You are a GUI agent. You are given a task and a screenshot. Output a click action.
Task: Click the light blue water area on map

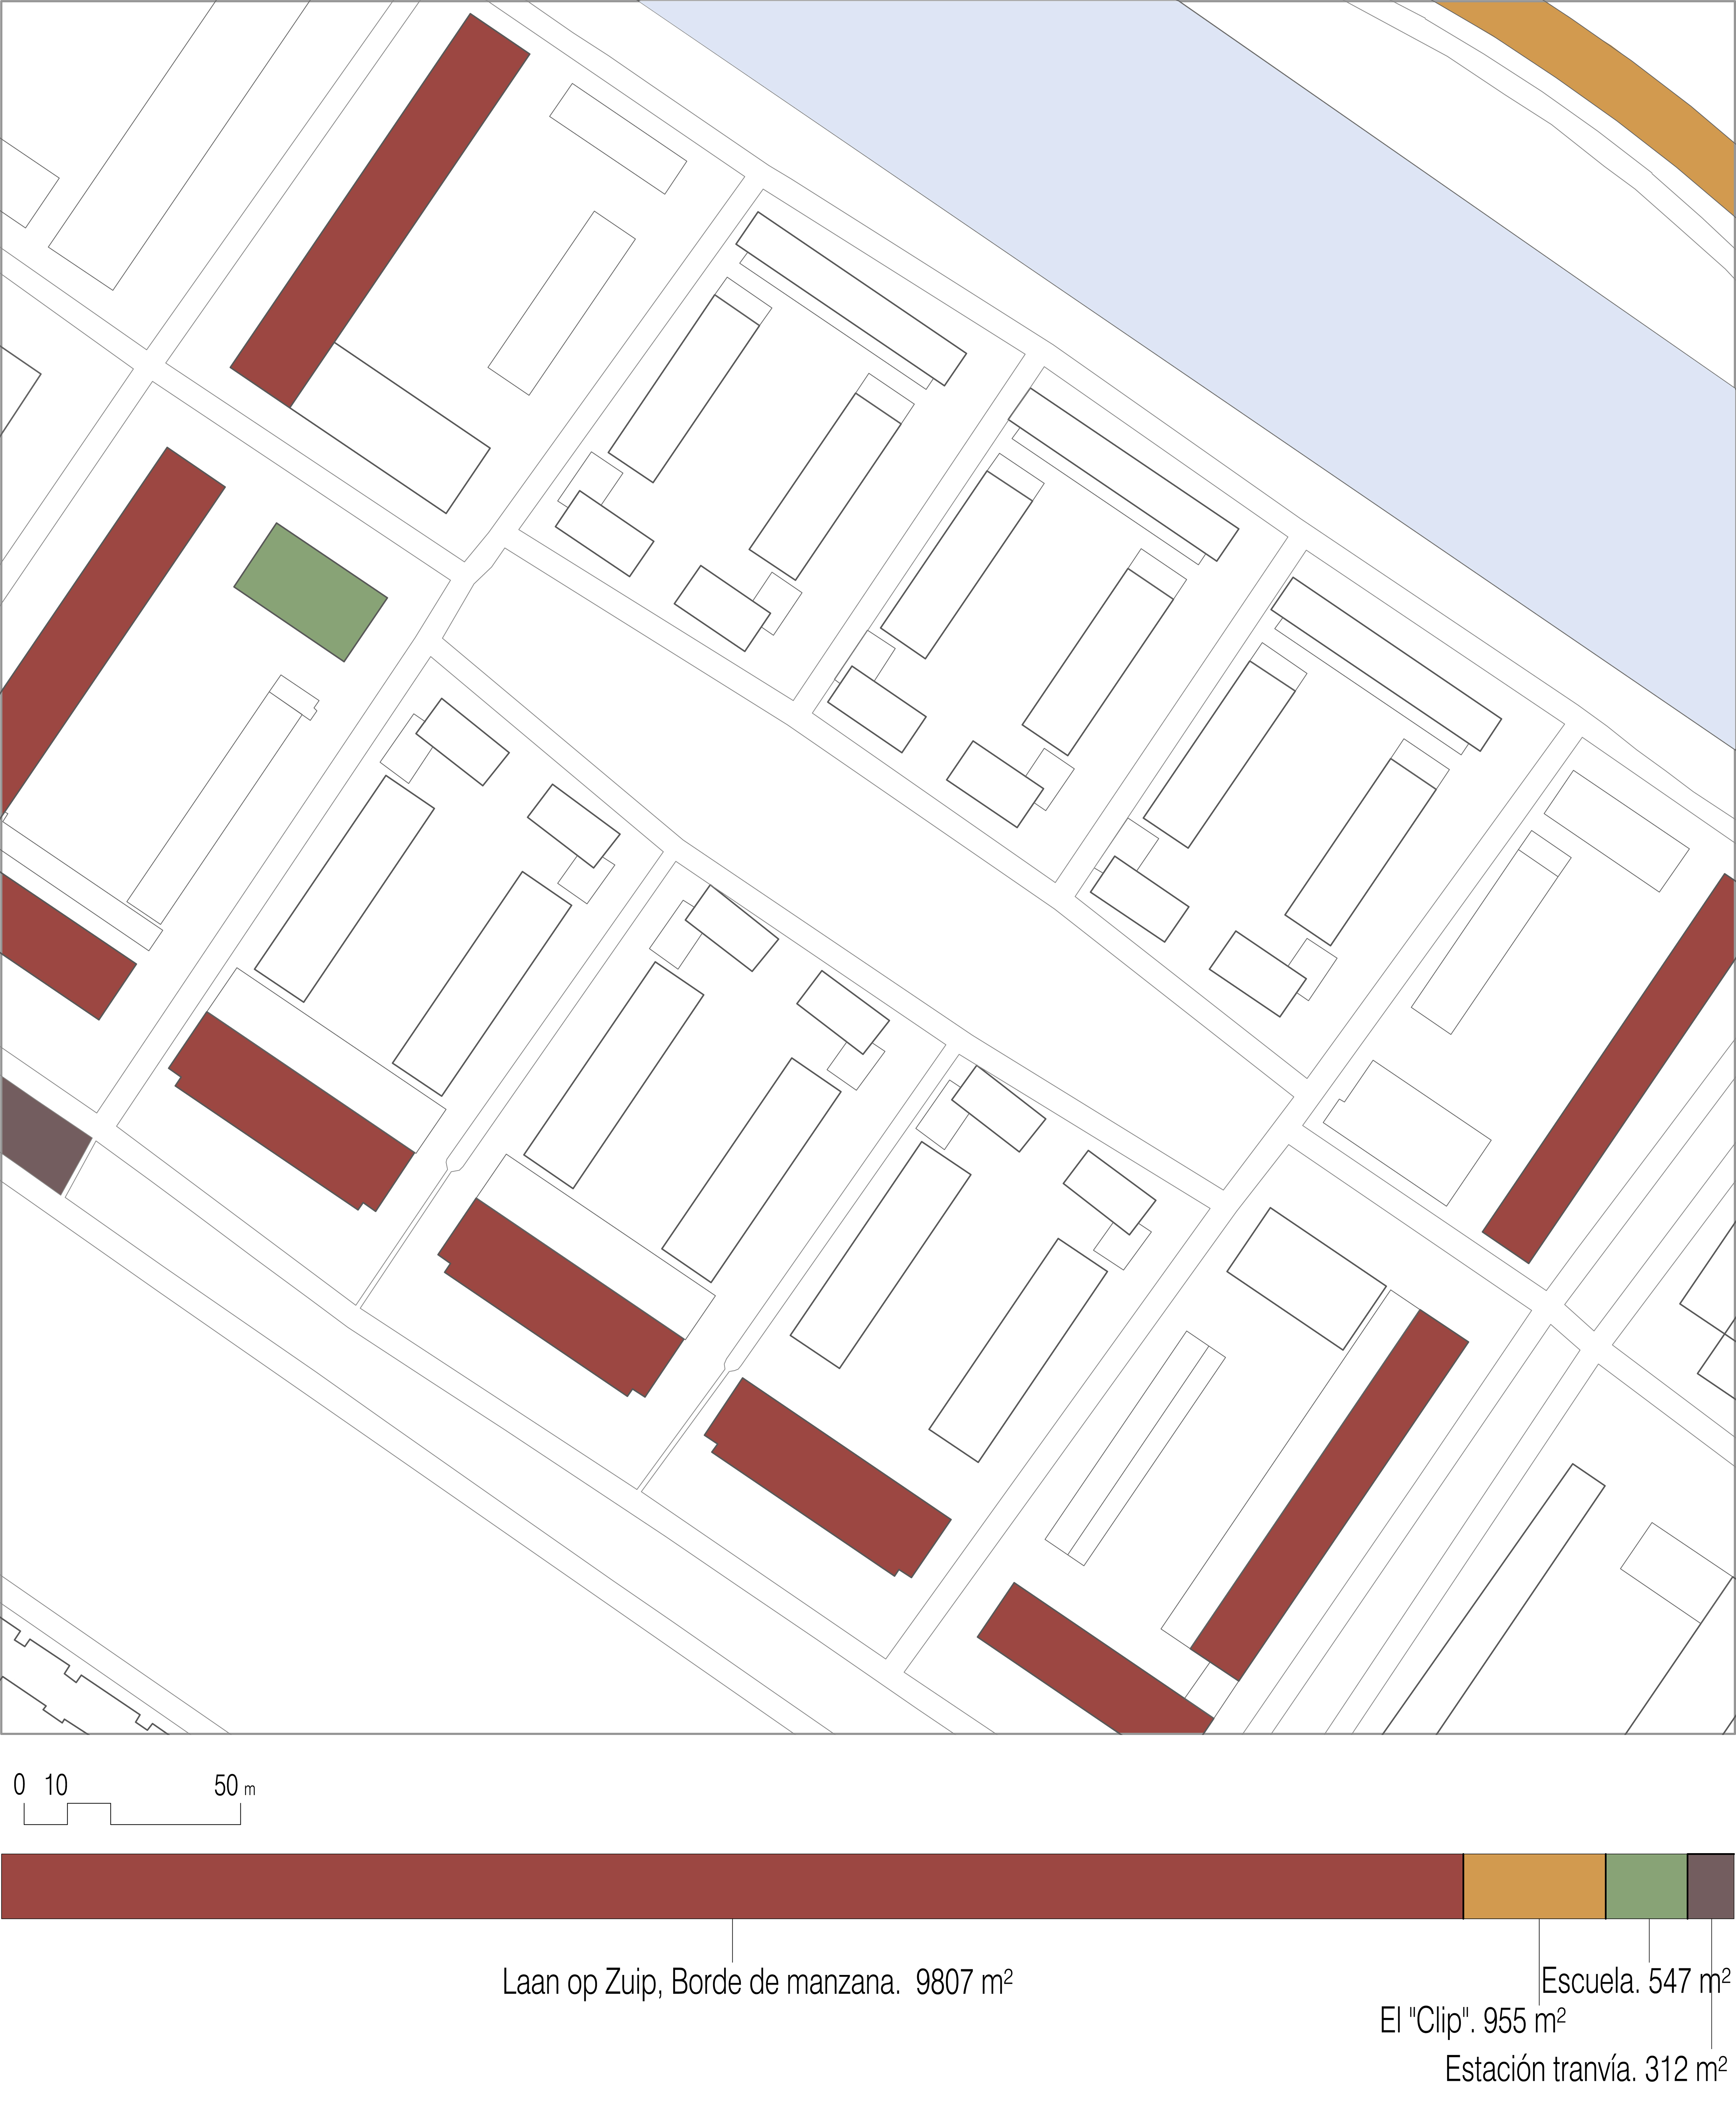click(x=1250, y=300)
